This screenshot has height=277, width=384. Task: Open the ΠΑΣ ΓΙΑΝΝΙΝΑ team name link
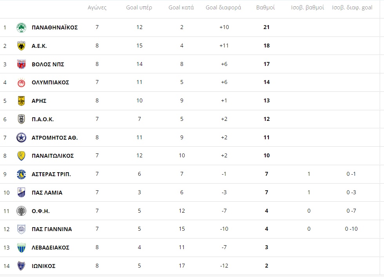(52, 229)
